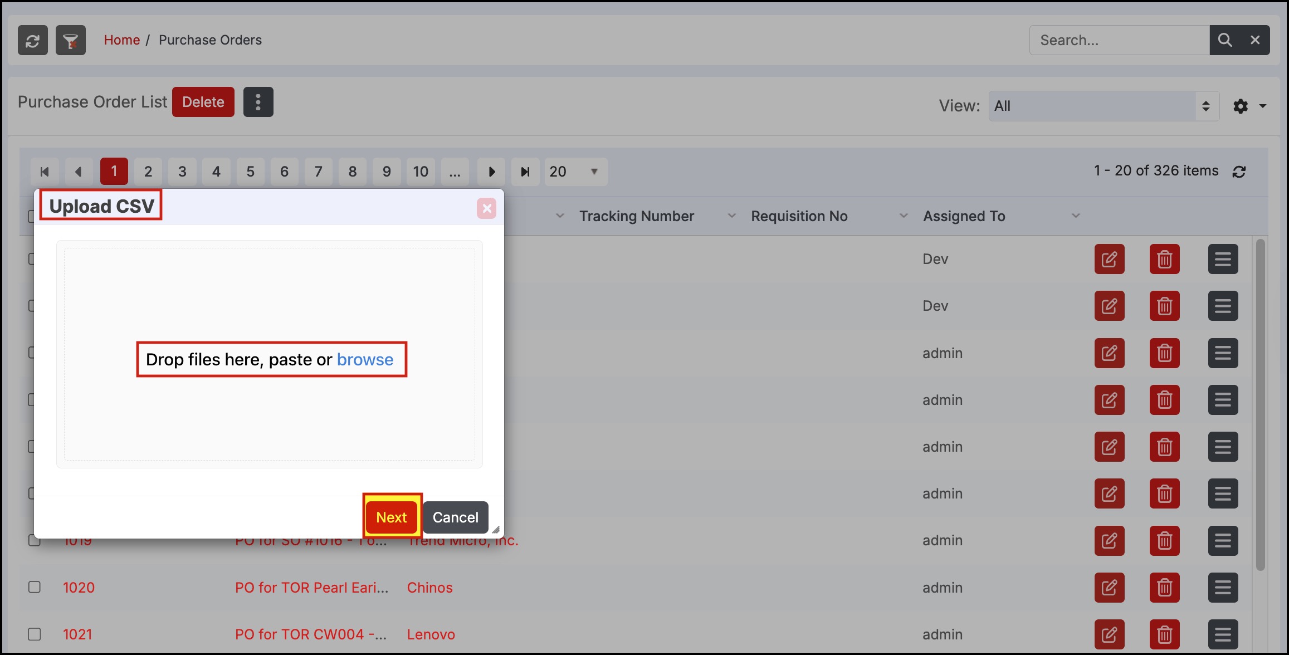The height and width of the screenshot is (655, 1289).
Task: Click in the Search input field
Action: coord(1119,40)
